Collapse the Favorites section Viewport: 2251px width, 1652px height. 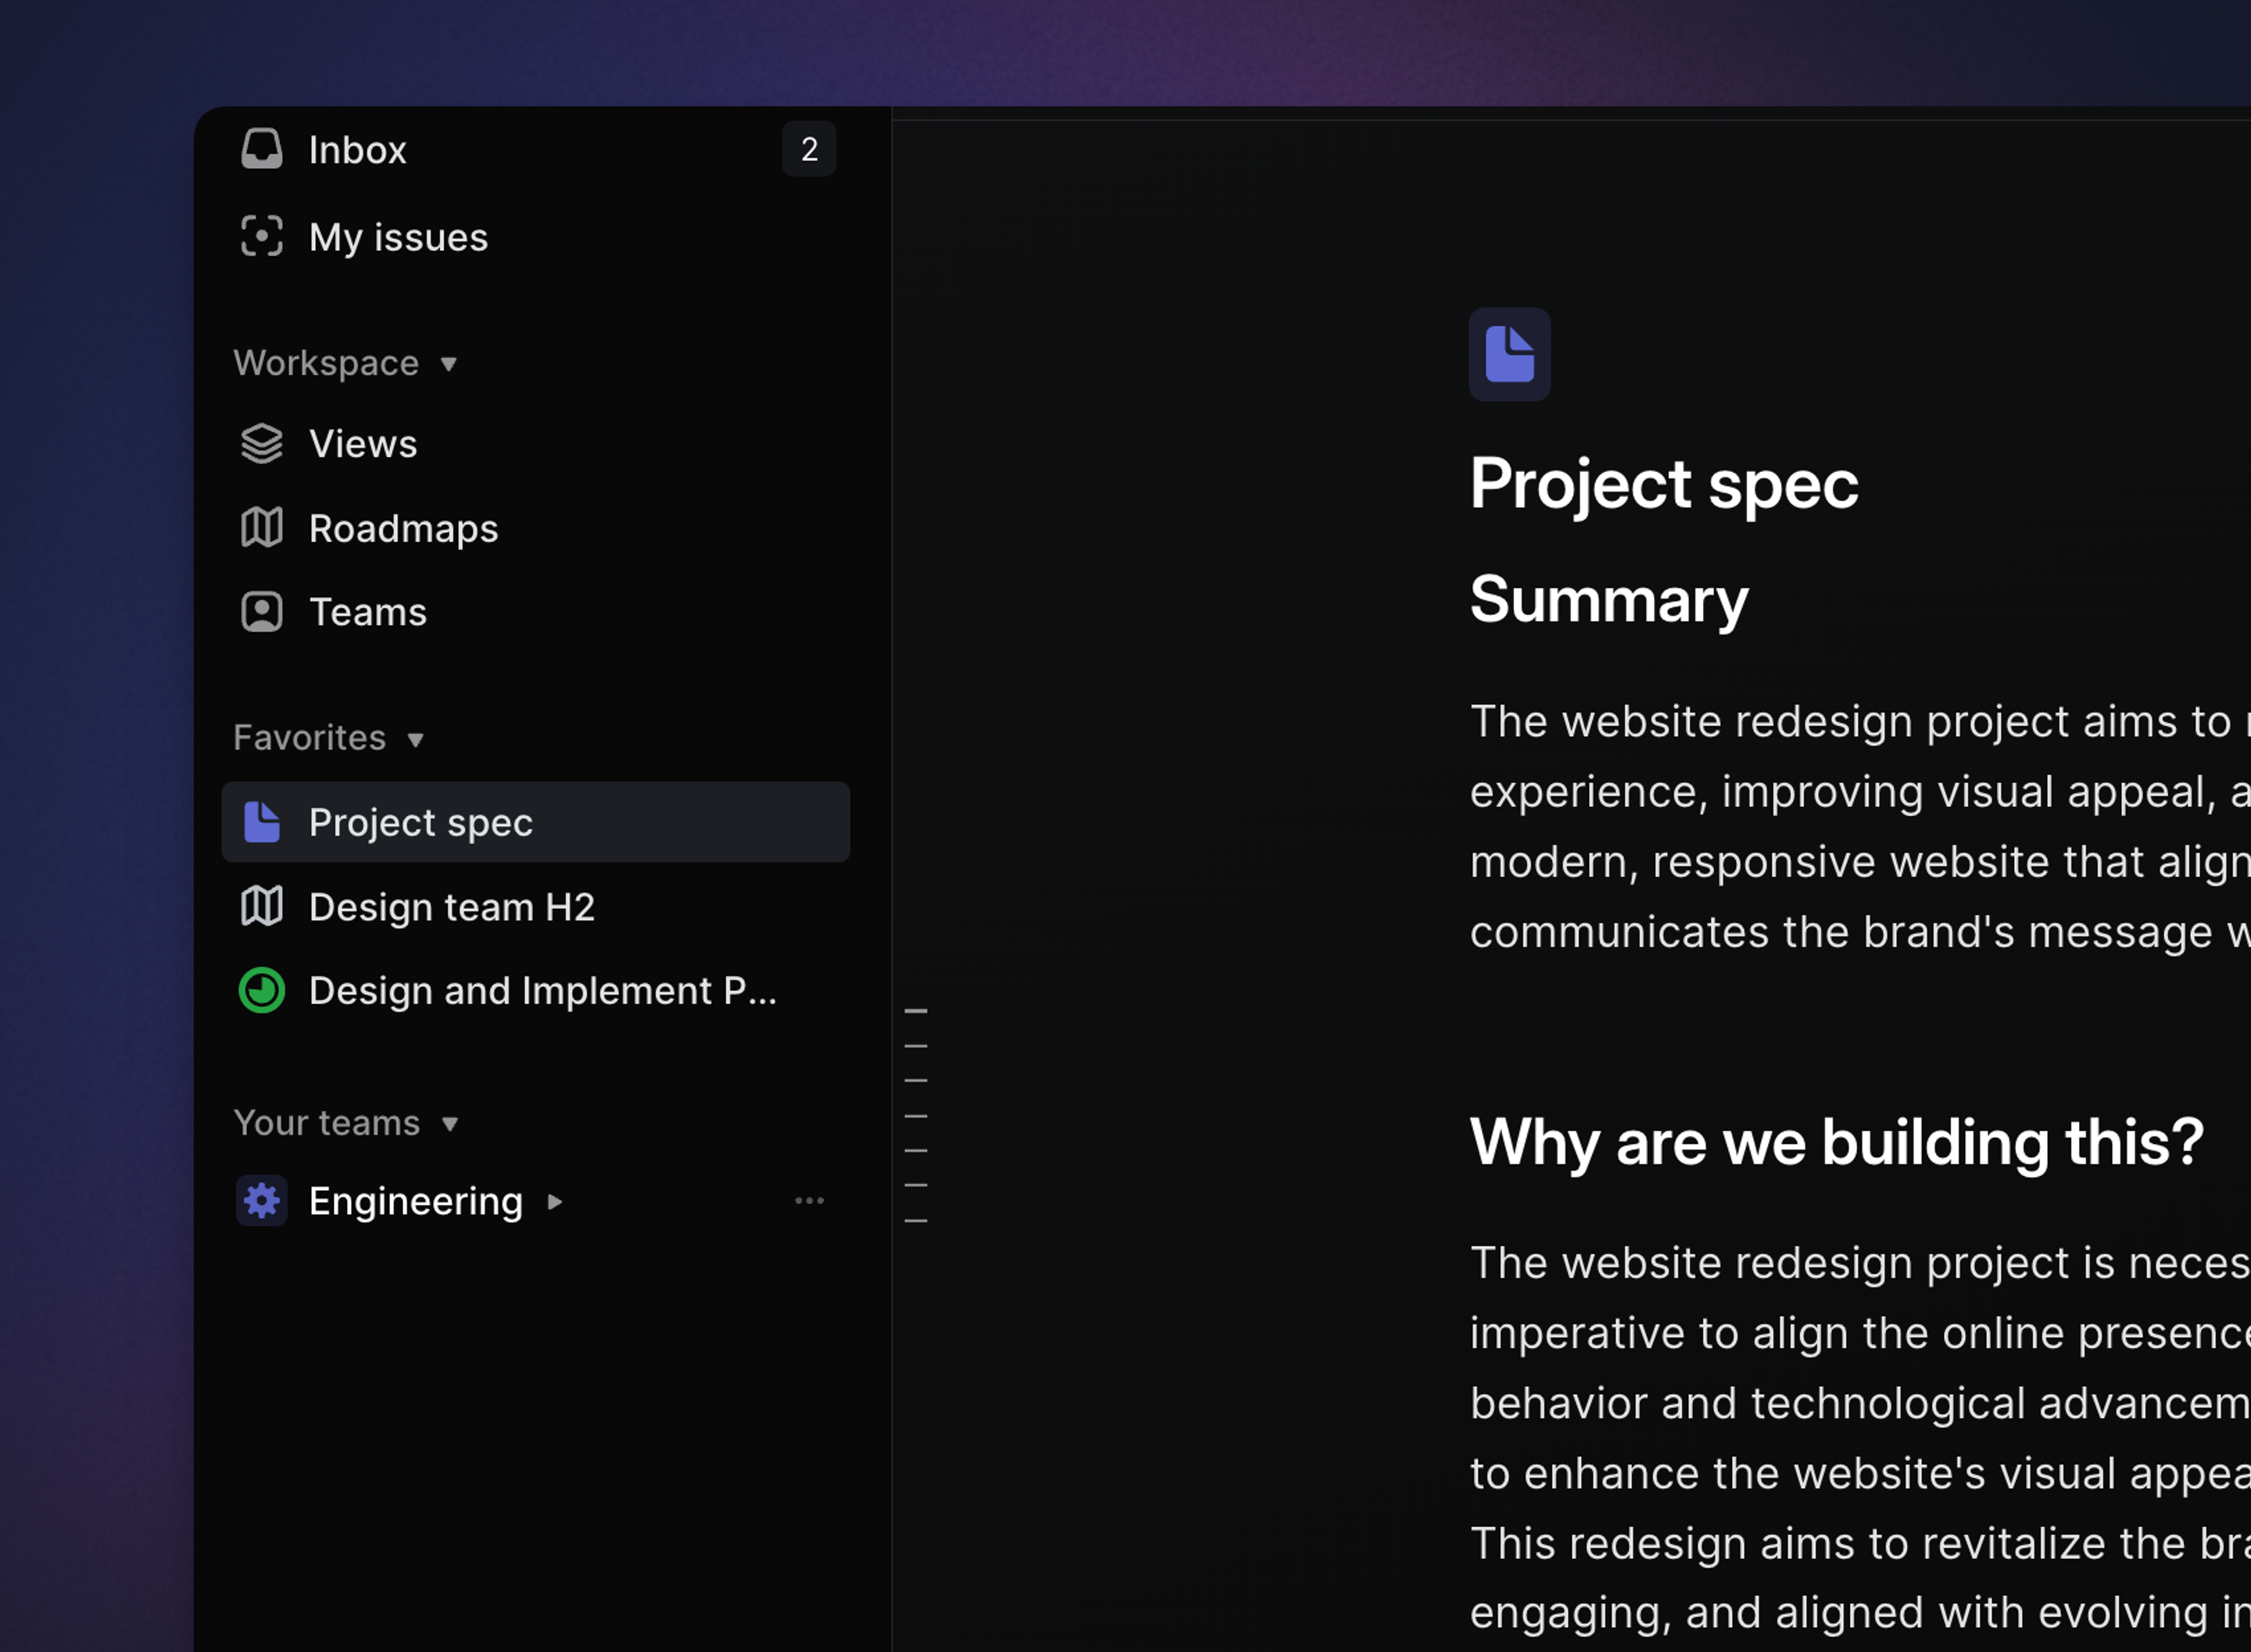click(415, 740)
